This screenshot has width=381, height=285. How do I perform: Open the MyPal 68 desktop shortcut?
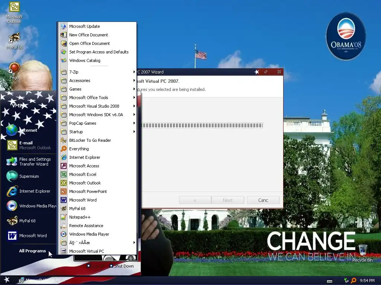coord(14,40)
